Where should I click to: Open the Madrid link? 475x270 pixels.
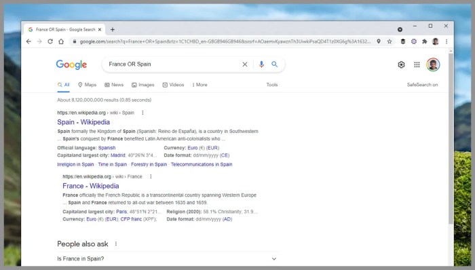pos(118,155)
